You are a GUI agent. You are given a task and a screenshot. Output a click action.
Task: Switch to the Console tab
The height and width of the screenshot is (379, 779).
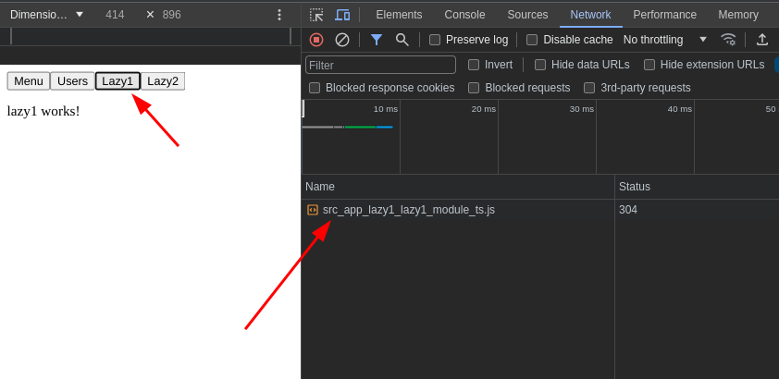(464, 15)
